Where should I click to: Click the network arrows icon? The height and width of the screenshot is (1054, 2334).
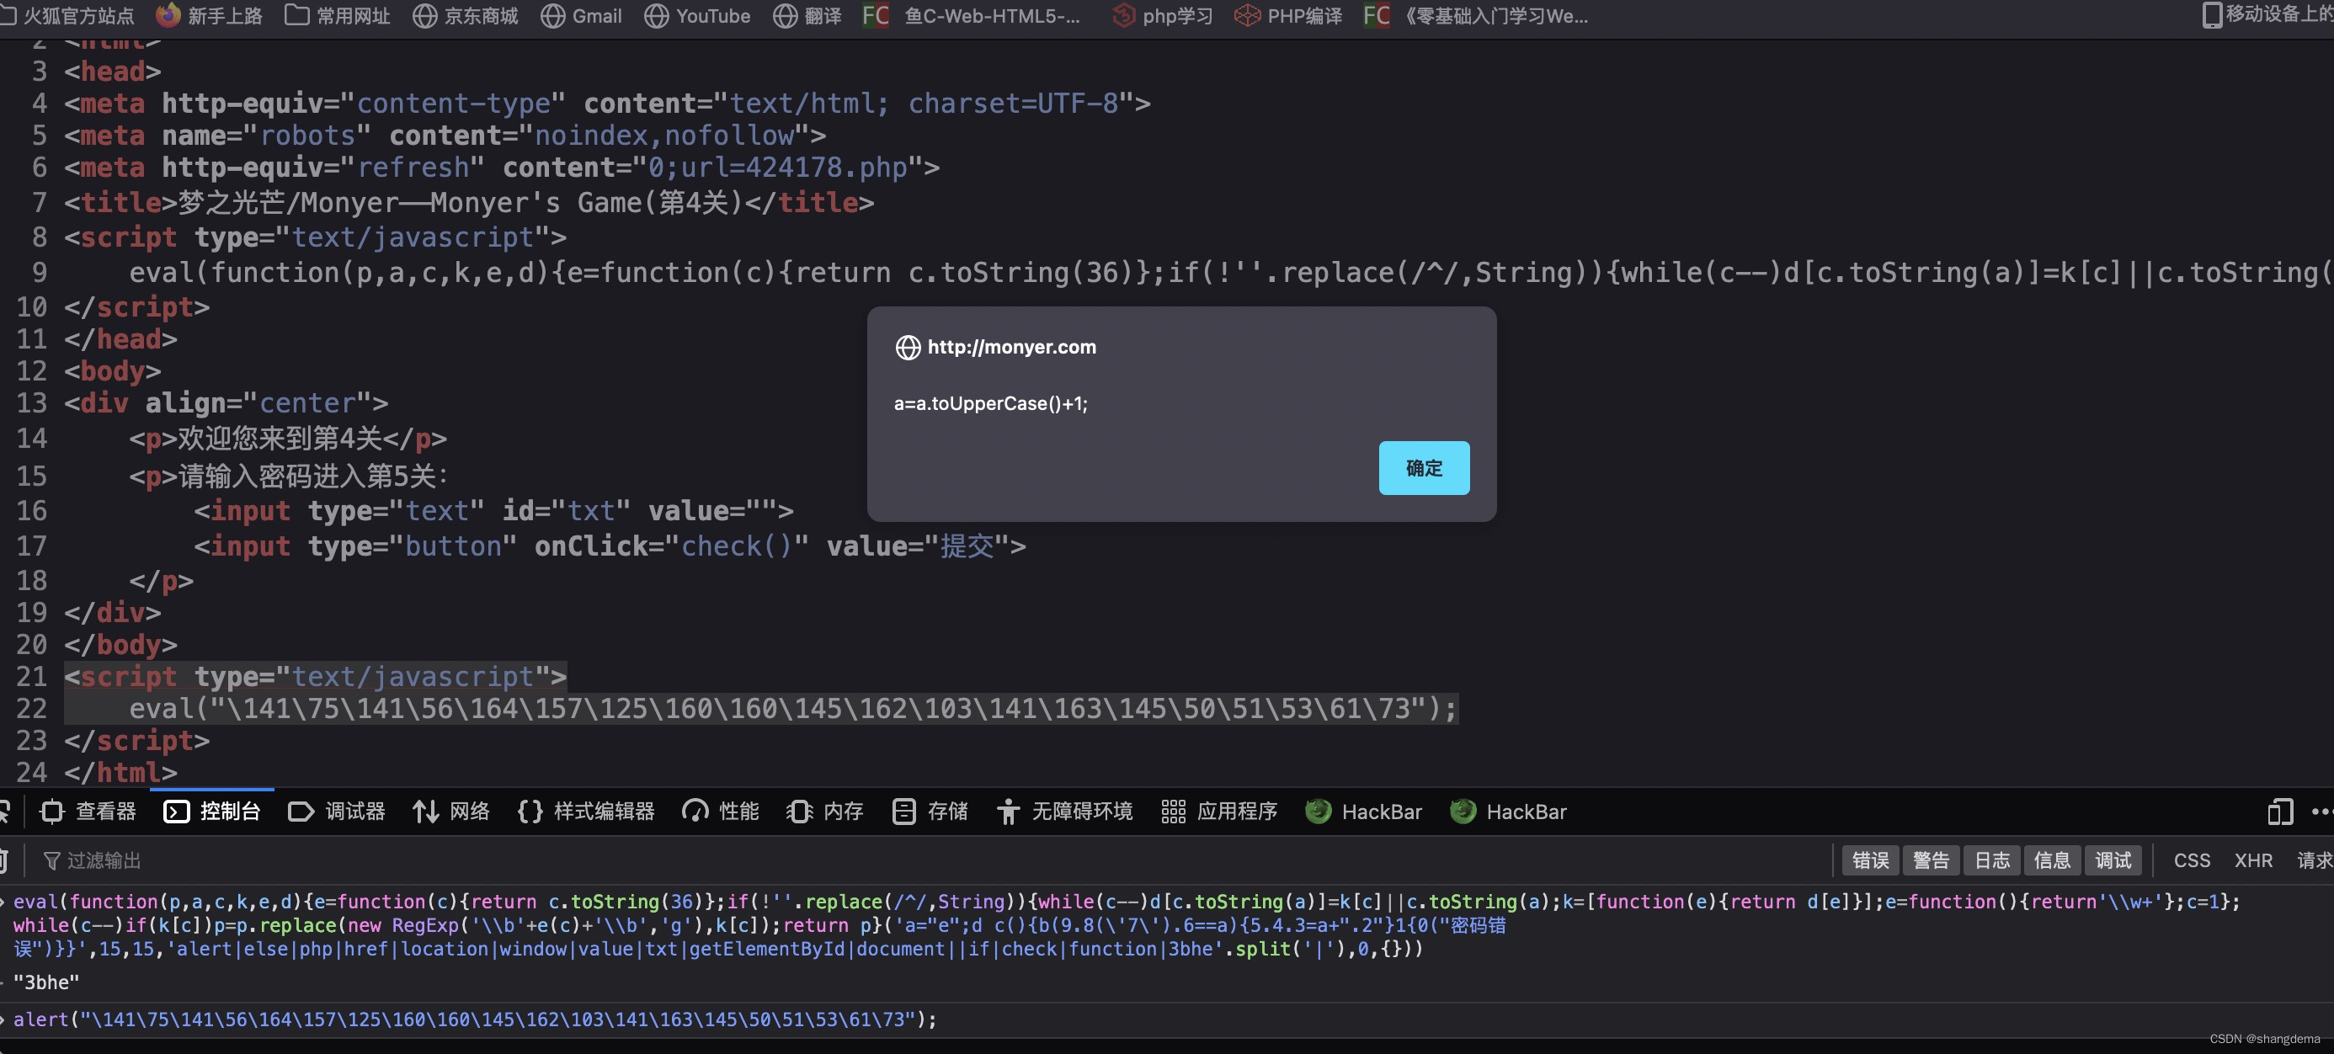pos(426,811)
